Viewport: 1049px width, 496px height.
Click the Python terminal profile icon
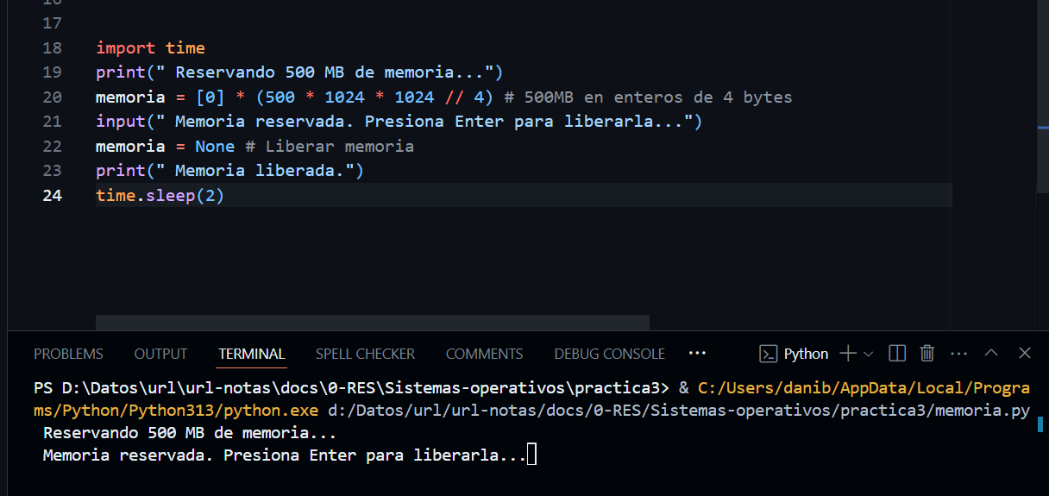[768, 354]
